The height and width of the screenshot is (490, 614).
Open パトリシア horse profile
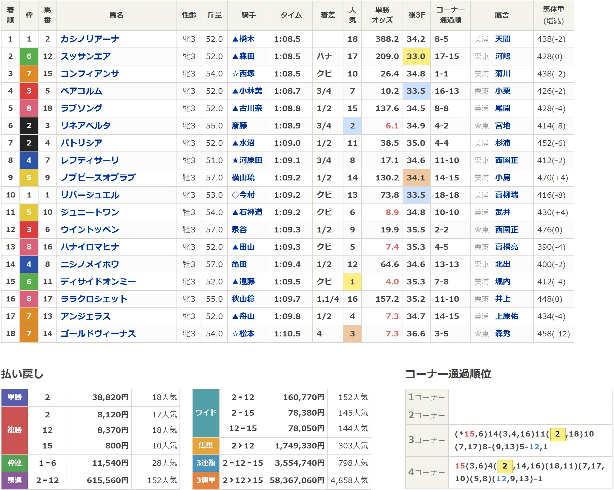(81, 143)
